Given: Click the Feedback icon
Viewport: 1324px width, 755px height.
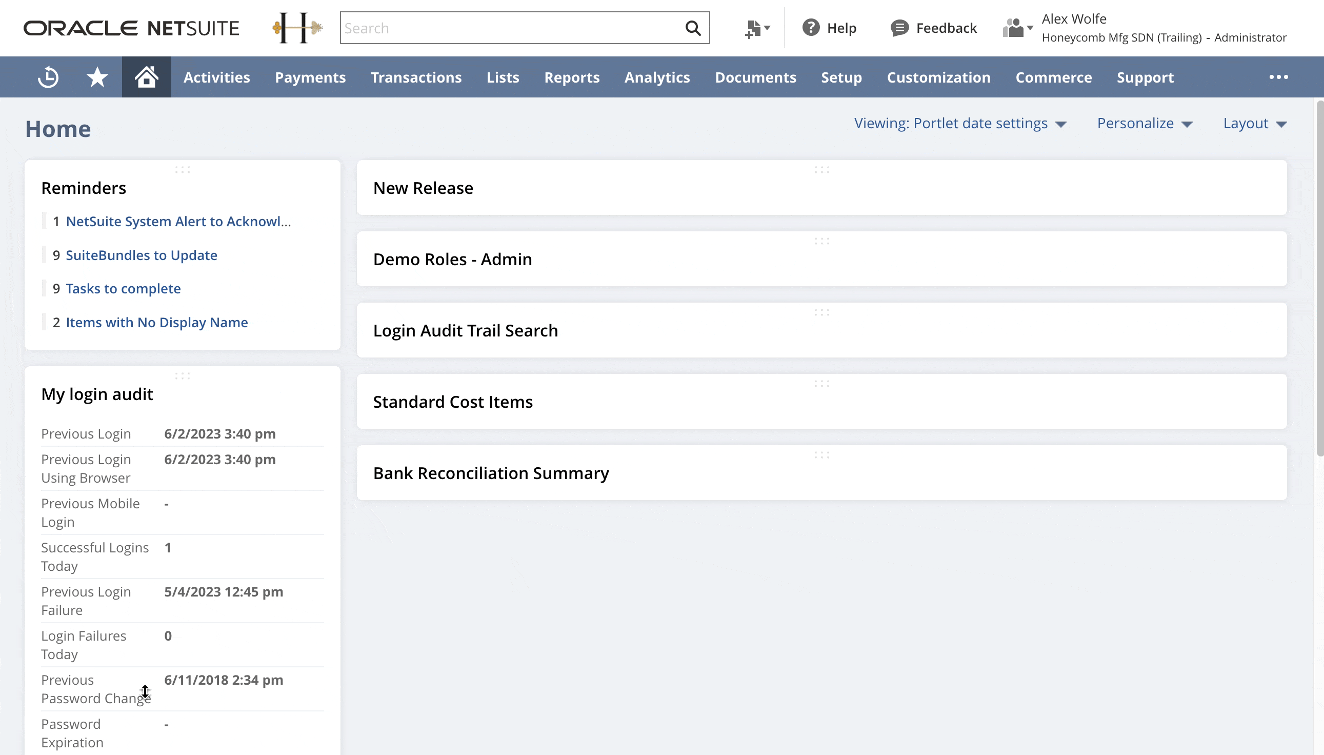Looking at the screenshot, I should pos(897,28).
